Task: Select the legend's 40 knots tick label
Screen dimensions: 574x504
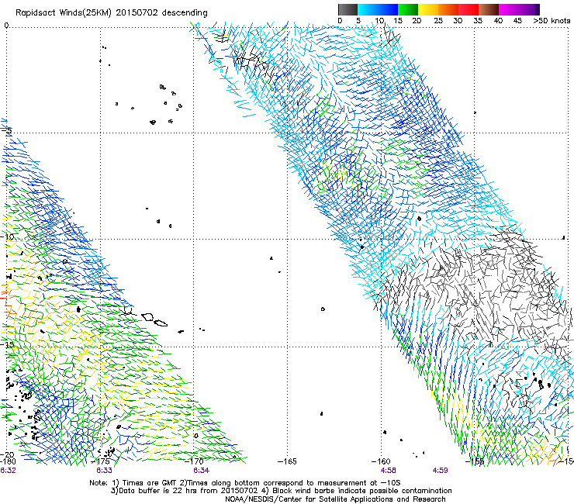Action: tap(498, 20)
